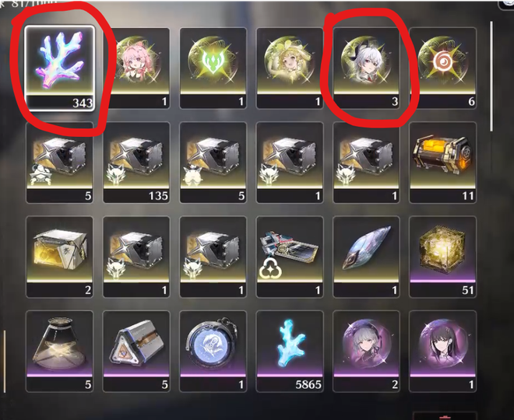
Task: Select the triangular supply box item
Action: click(136, 351)
